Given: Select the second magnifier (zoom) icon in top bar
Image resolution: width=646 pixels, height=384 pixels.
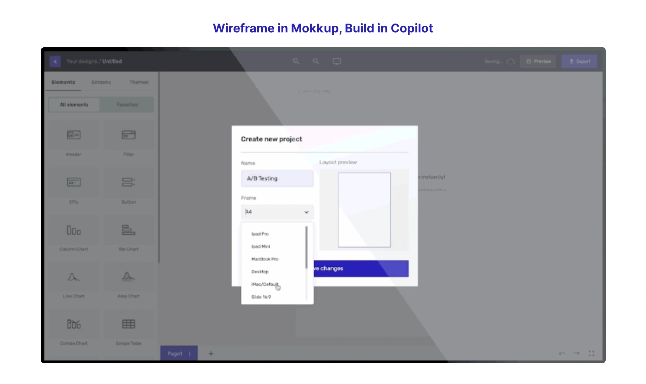Looking at the screenshot, I should pyautogui.click(x=316, y=61).
